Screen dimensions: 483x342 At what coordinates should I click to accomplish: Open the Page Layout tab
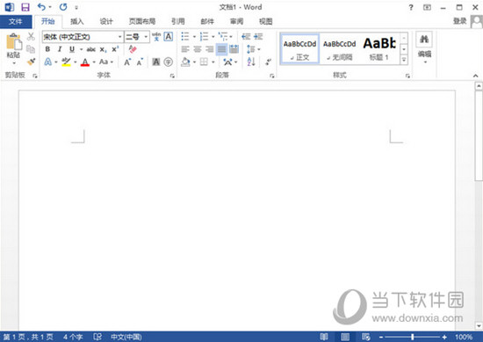click(142, 22)
